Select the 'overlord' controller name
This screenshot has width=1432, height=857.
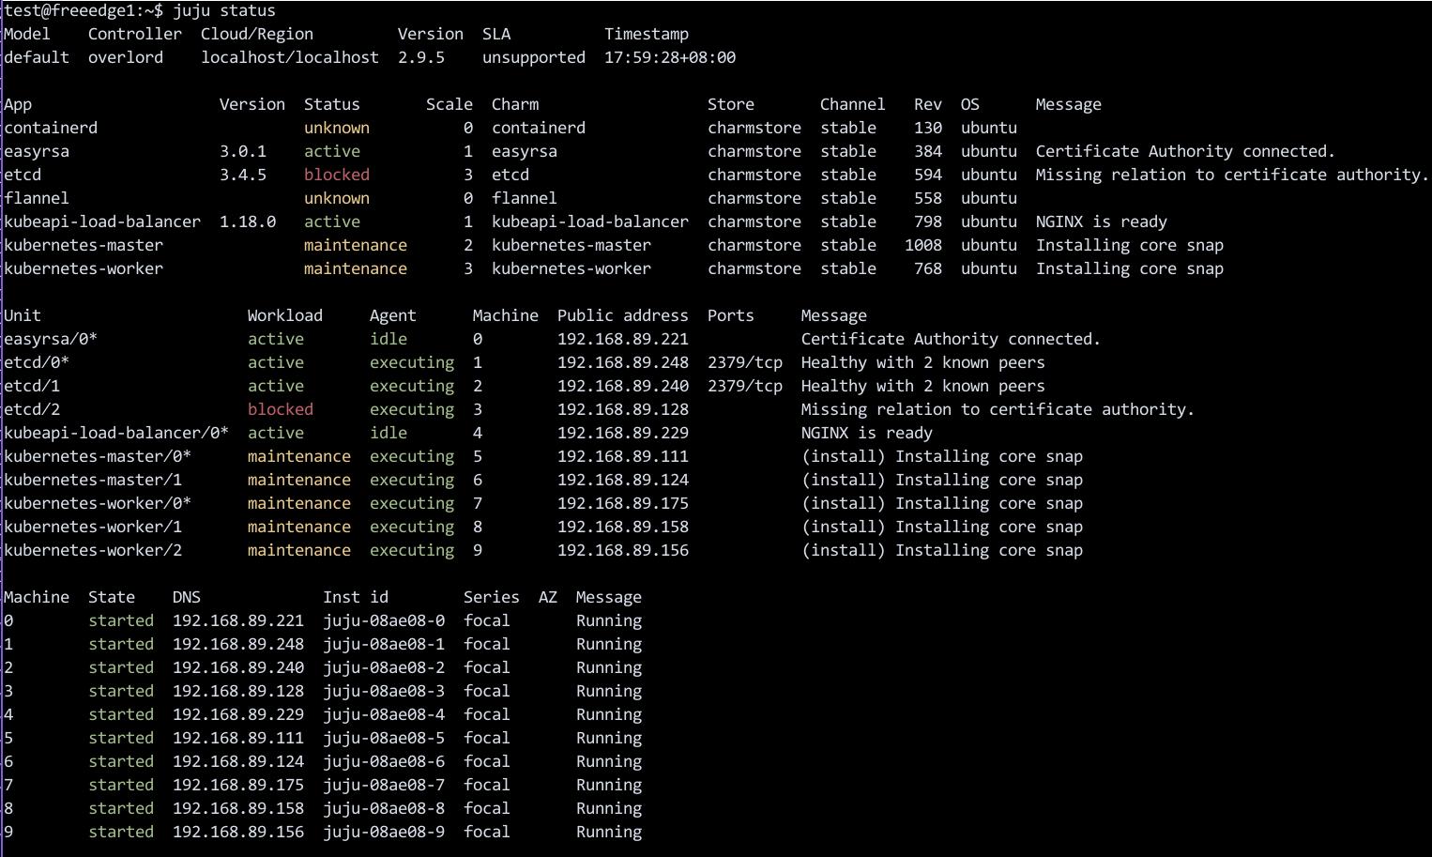tap(126, 57)
